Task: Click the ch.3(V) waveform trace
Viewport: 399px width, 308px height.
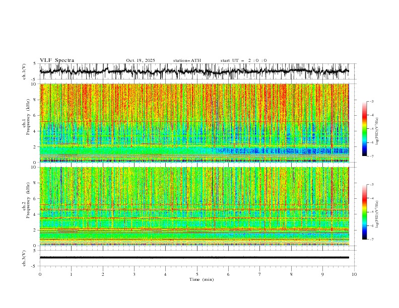Action: point(194,258)
